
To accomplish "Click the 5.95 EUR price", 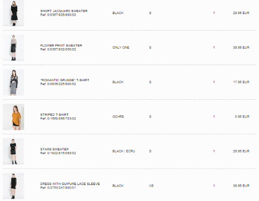I will pyautogui.click(x=242, y=117).
